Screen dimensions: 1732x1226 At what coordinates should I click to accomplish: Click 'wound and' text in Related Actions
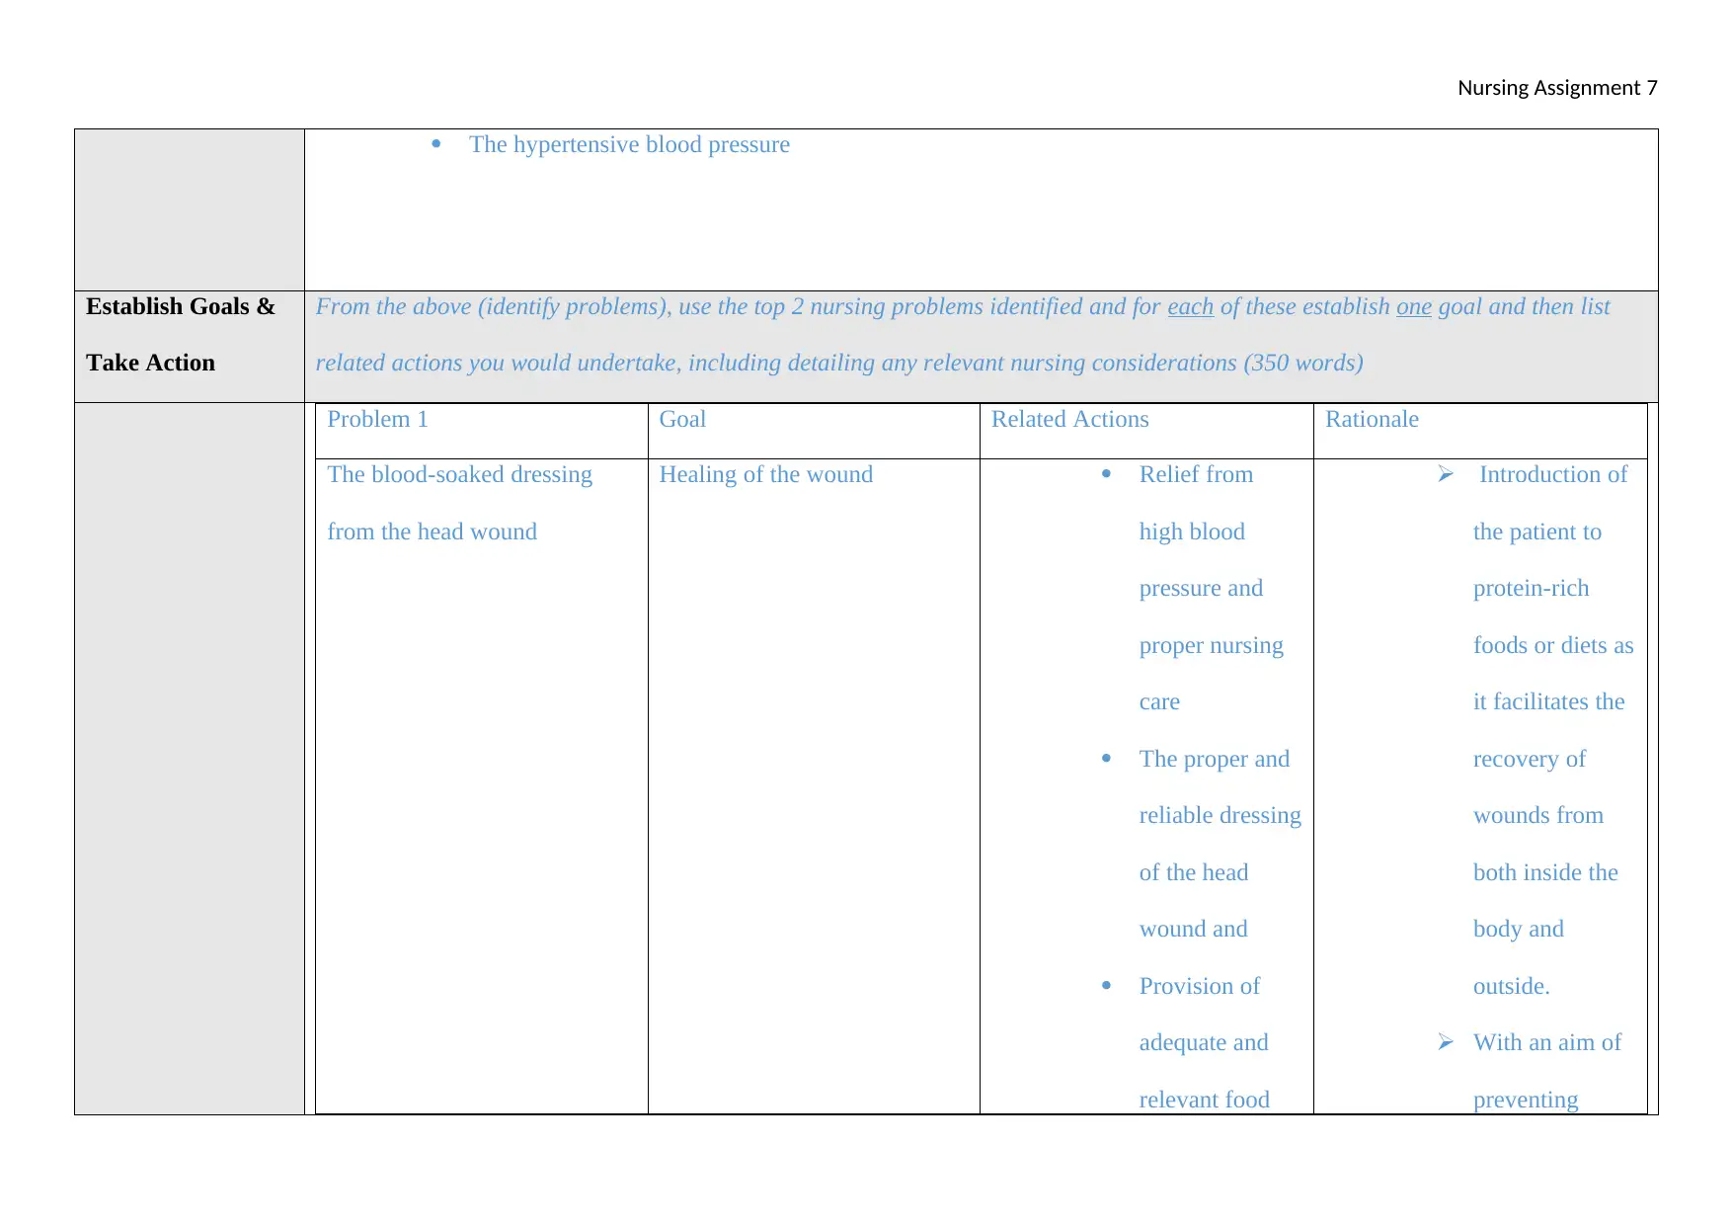click(x=1193, y=929)
